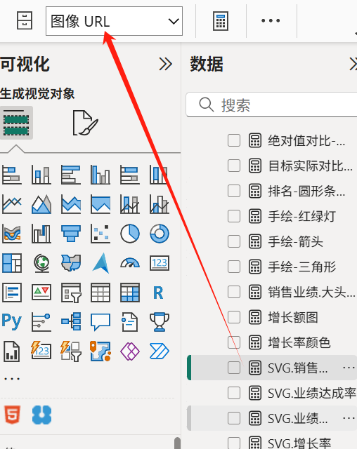The height and width of the screenshot is (449, 357).
Task: Click the new quick measure calculator icon
Action: (221, 21)
